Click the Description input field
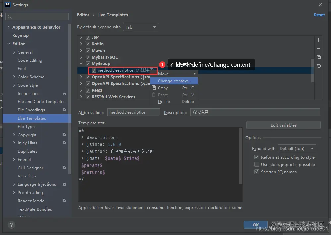Viewport: 331px width, 235px height. tap(255, 112)
